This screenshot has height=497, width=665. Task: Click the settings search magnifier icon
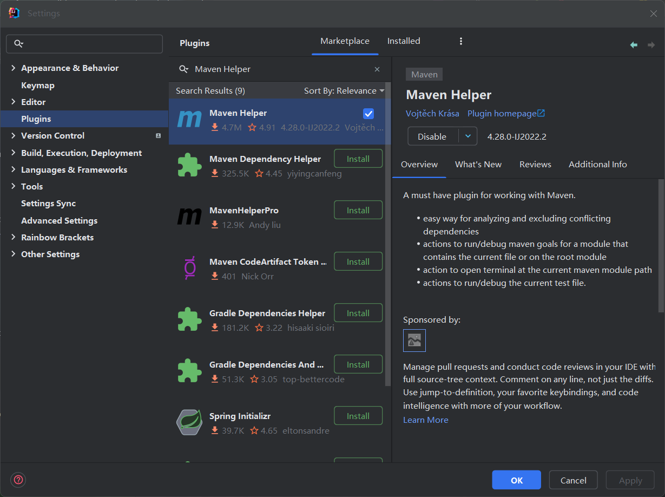[x=19, y=44]
